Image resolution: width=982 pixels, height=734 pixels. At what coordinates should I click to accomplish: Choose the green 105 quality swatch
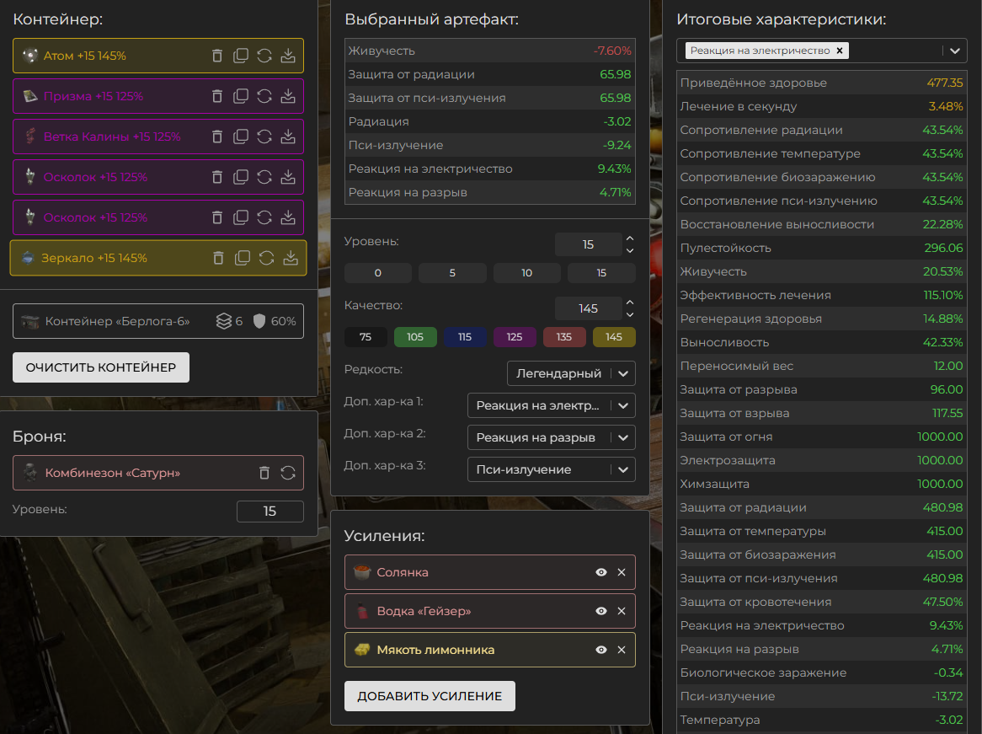coord(415,337)
